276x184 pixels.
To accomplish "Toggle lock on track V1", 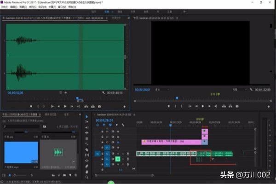I will point(102,148).
